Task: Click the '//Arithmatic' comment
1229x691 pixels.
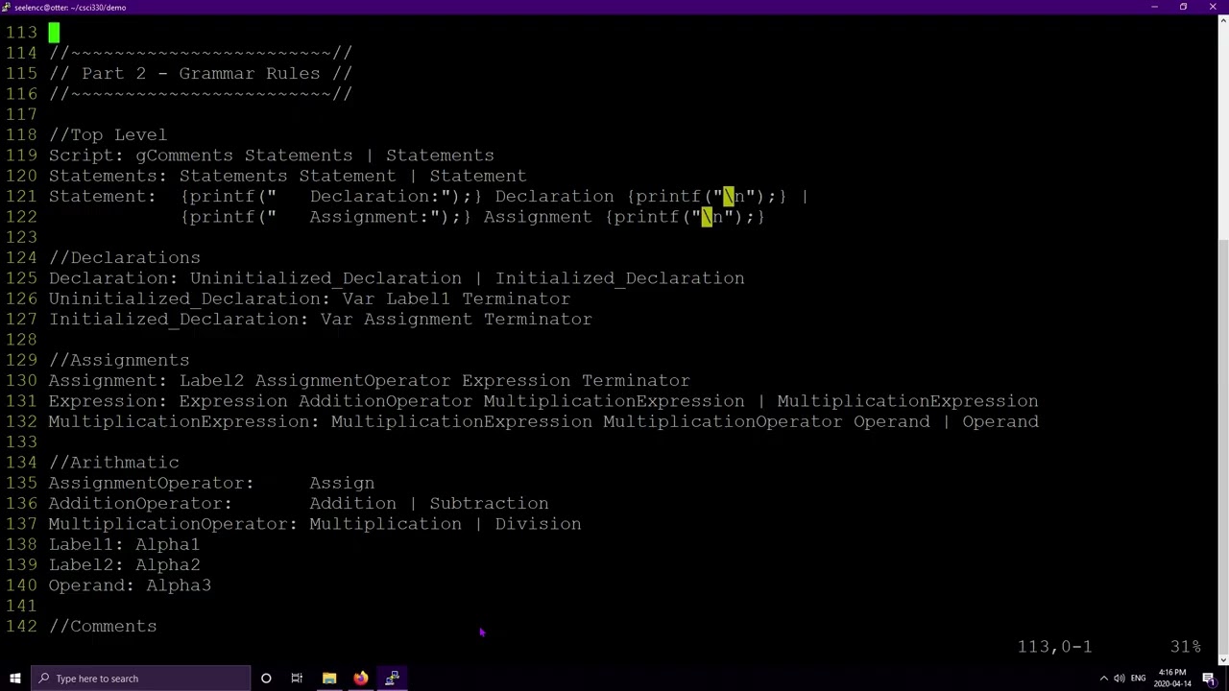Action: click(113, 463)
